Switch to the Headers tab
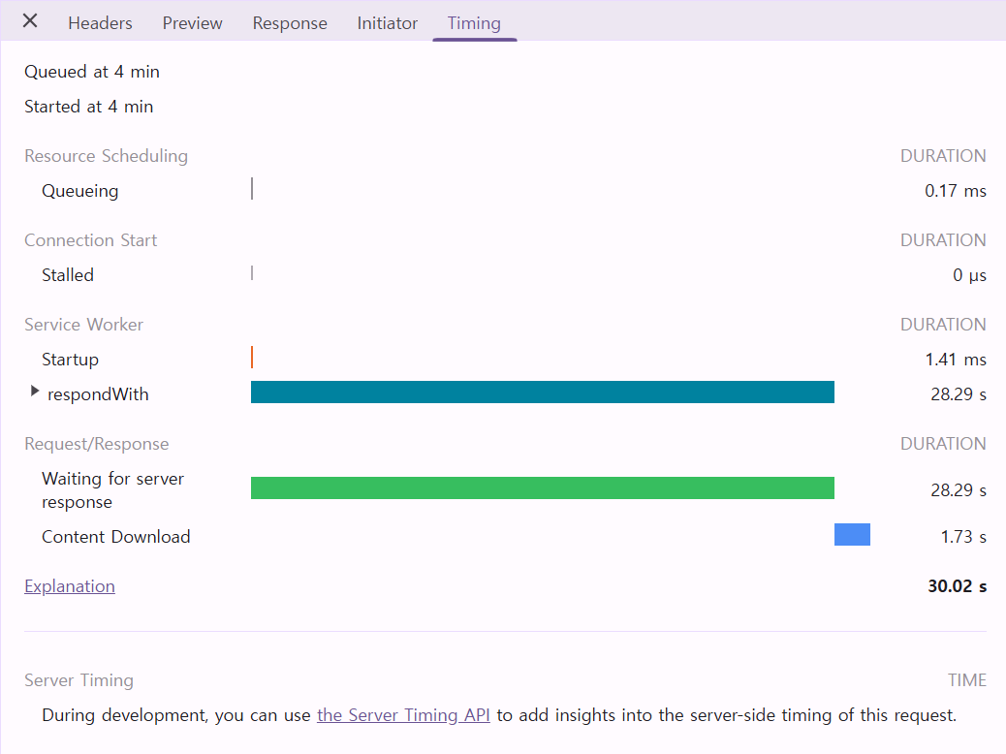Viewport: 1006px width, 754px height. (100, 23)
